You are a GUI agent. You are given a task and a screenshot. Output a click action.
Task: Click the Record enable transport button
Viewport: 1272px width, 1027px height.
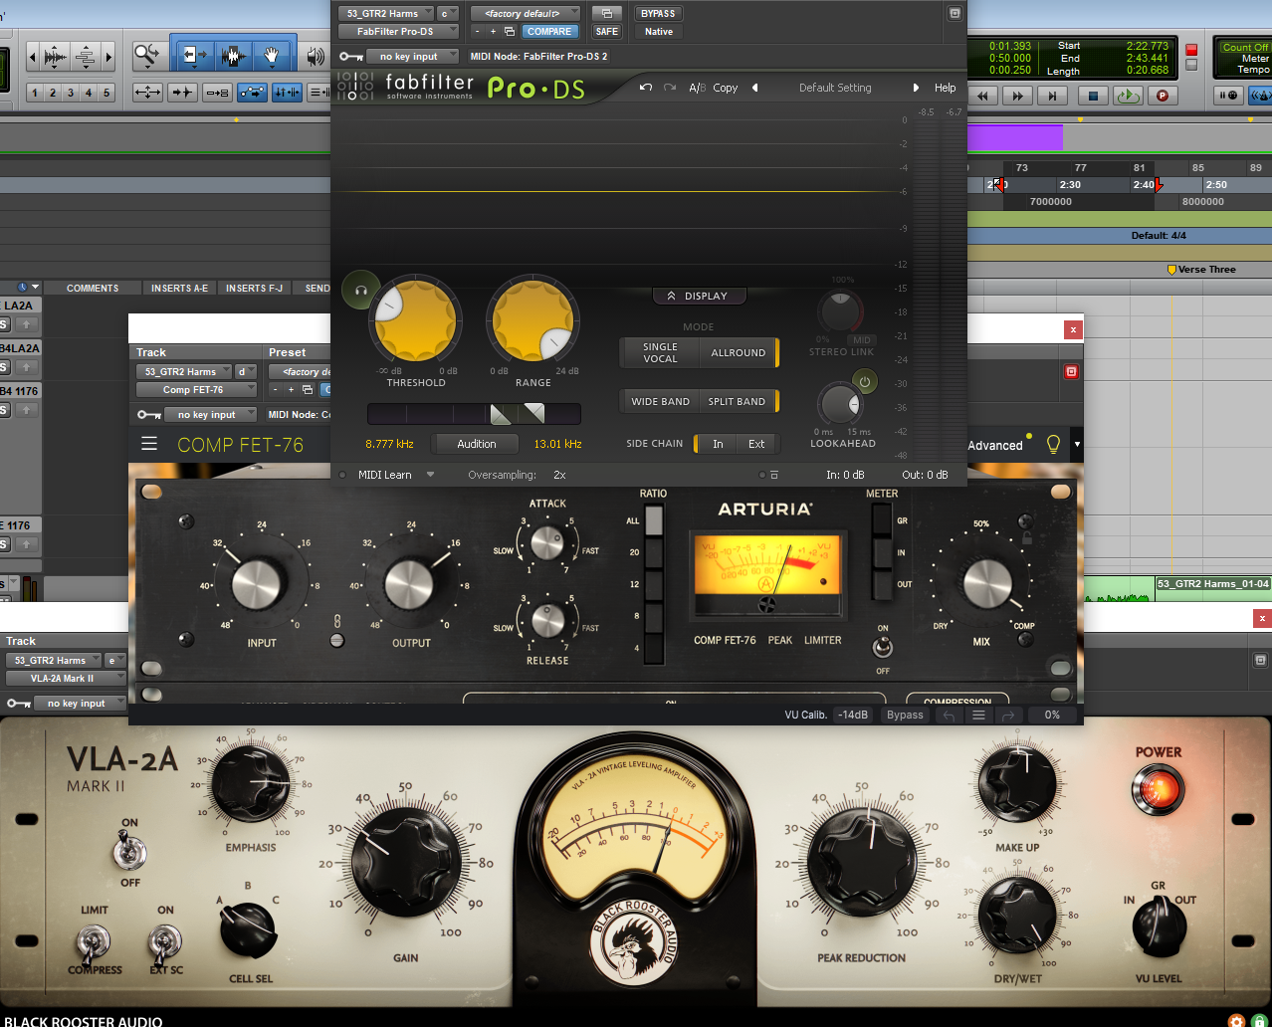[x=1162, y=96]
